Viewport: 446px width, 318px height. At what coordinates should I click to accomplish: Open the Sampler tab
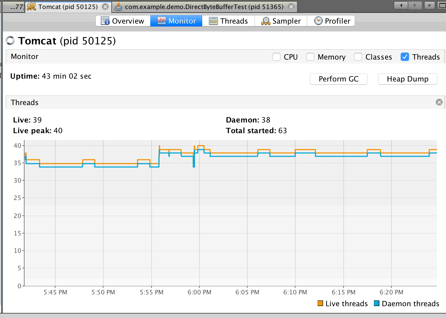281,21
